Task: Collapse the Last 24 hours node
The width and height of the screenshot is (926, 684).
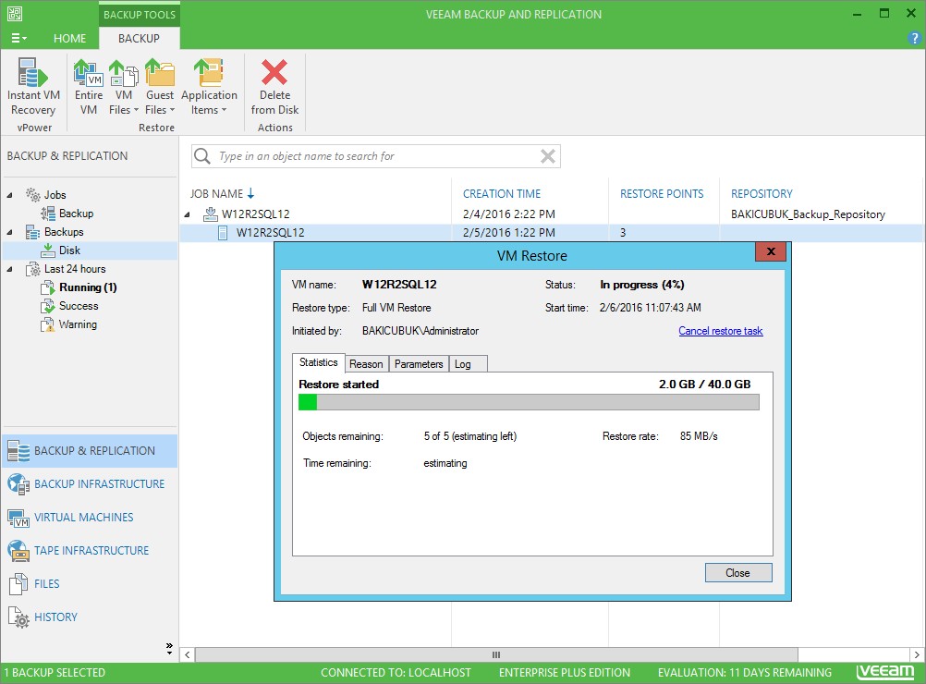Action: click(9, 269)
